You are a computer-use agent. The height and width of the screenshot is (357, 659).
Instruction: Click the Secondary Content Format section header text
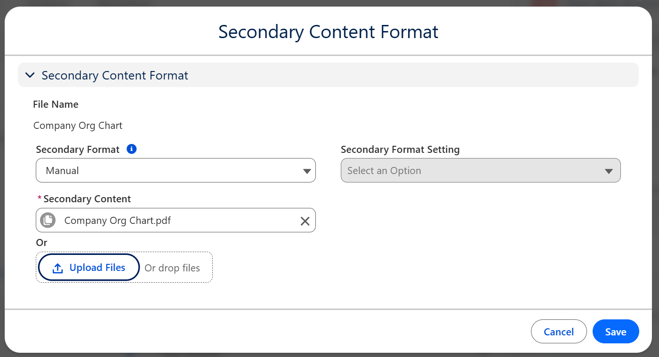pyautogui.click(x=115, y=75)
